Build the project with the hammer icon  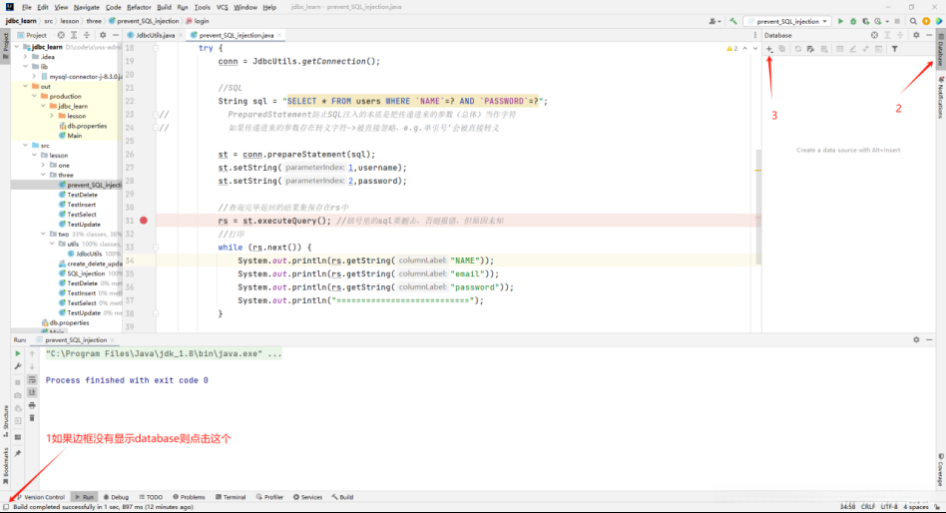(x=733, y=21)
